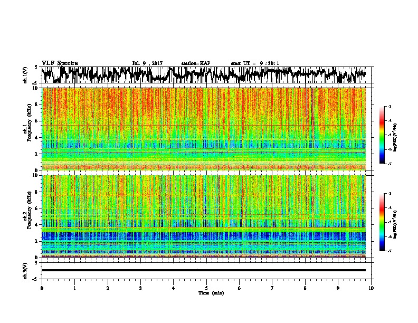Click the ch.2 colorbar log(PSD) label

(x=395, y=224)
